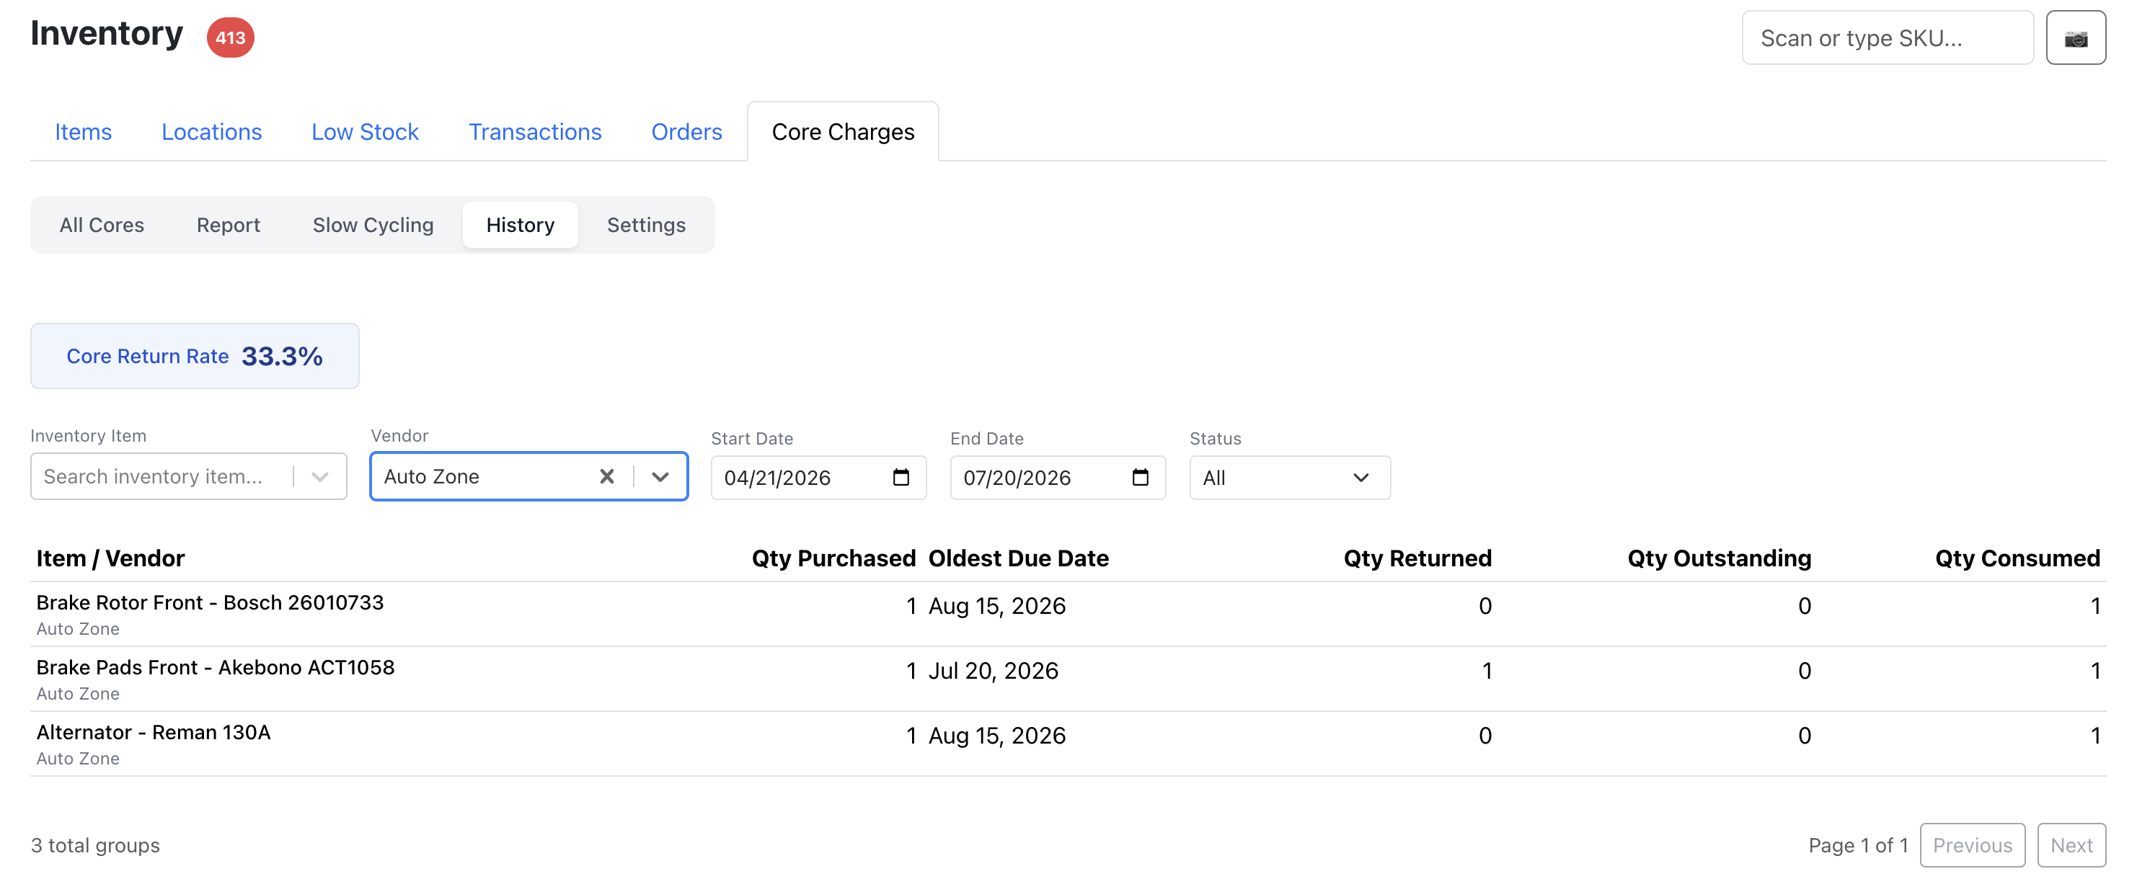
Task: Open the End Date calendar picker icon
Action: click(1140, 478)
